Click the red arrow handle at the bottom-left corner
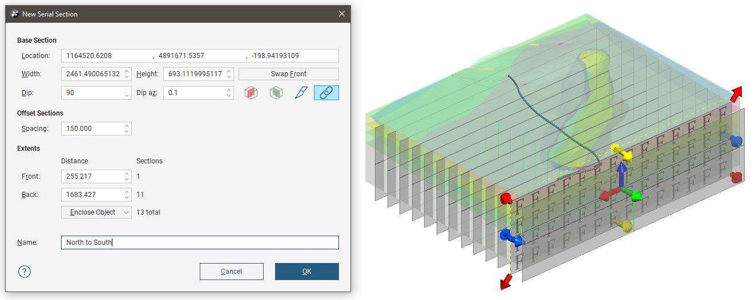 505,281
